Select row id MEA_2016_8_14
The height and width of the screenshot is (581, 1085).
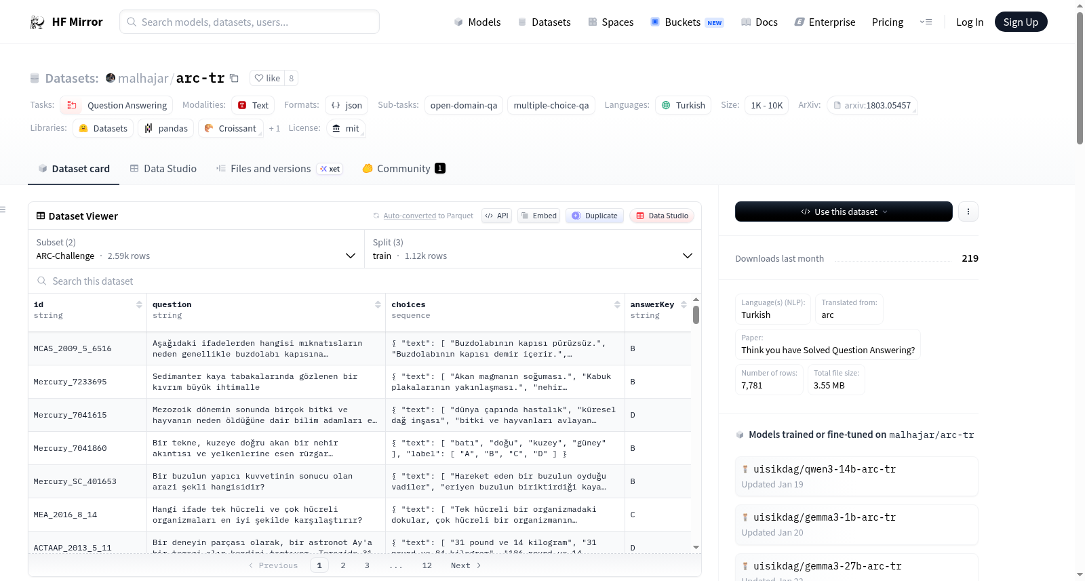(x=66, y=515)
